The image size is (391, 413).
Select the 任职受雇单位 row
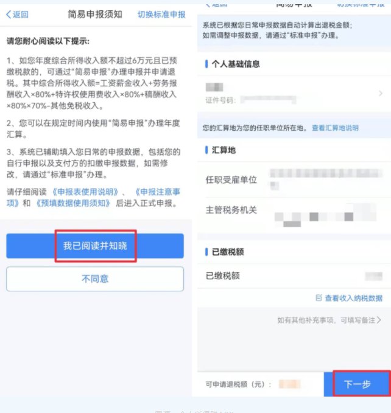294,180
